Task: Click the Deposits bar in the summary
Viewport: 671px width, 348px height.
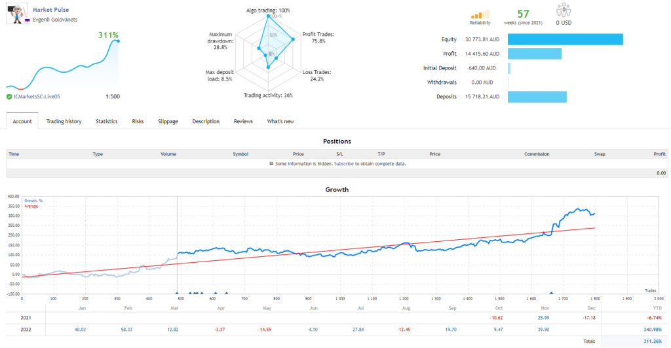Action: point(537,97)
